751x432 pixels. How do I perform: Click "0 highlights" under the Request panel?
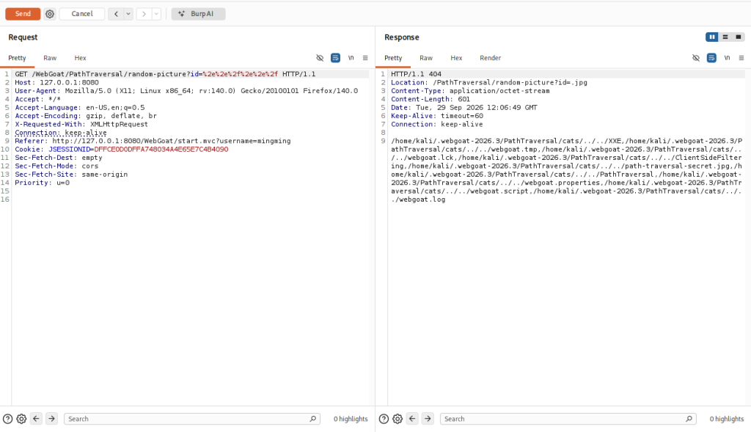tap(351, 419)
